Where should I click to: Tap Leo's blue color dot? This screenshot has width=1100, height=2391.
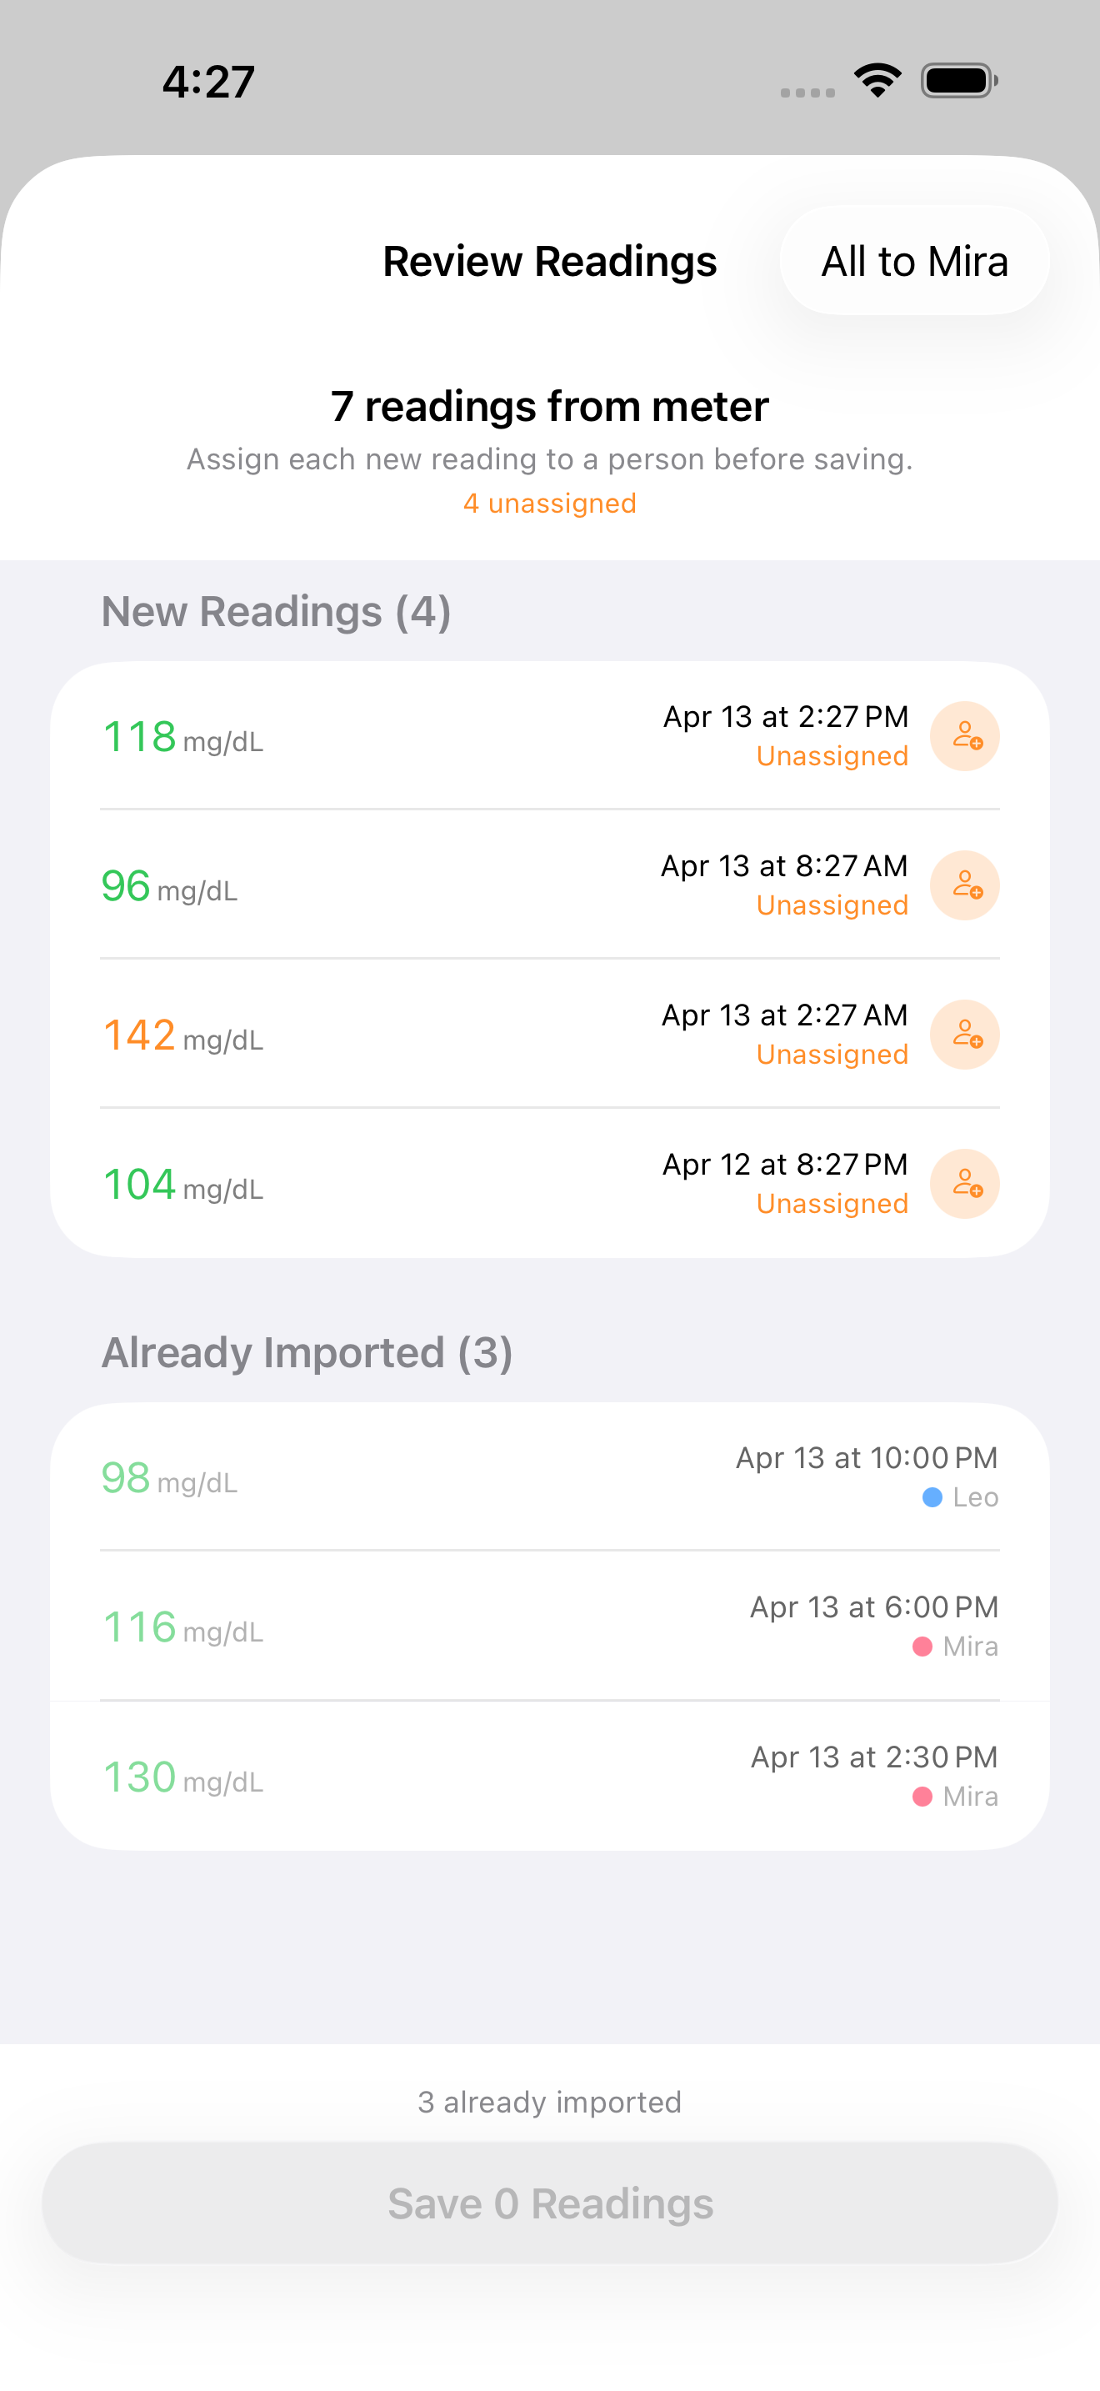coord(932,1497)
